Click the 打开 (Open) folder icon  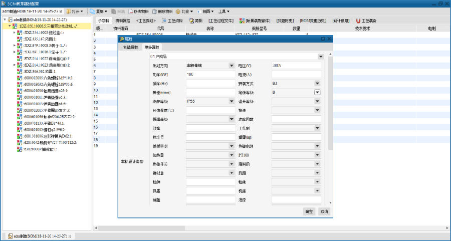click(x=69, y=11)
